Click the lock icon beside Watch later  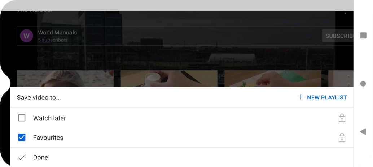342,118
